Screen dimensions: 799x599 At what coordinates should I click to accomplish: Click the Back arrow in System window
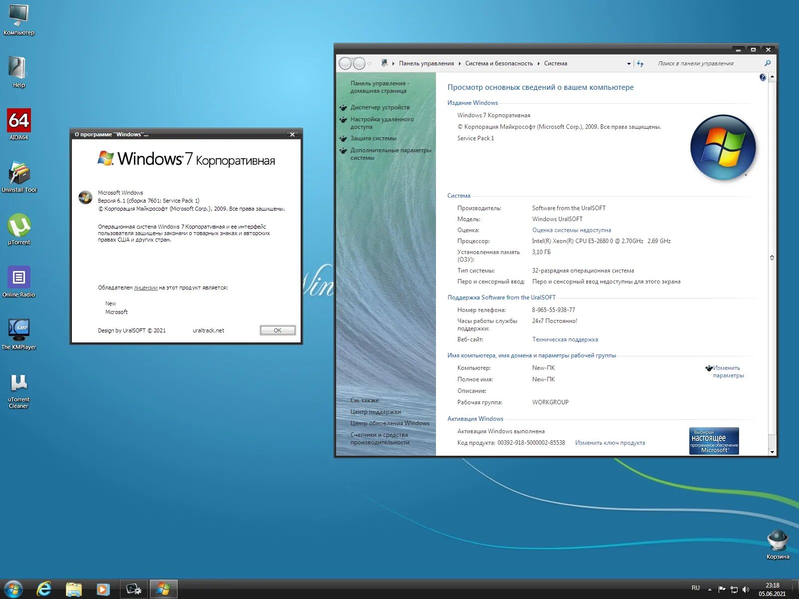345,63
